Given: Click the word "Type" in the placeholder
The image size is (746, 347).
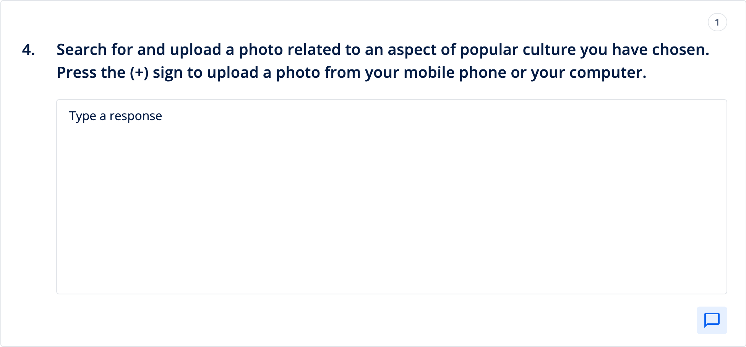Looking at the screenshot, I should [x=83, y=116].
